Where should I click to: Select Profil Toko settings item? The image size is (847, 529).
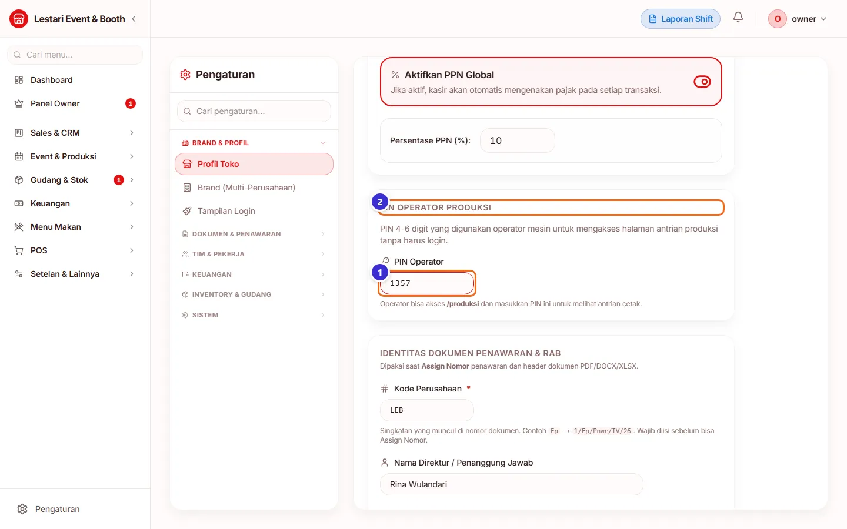pos(254,164)
